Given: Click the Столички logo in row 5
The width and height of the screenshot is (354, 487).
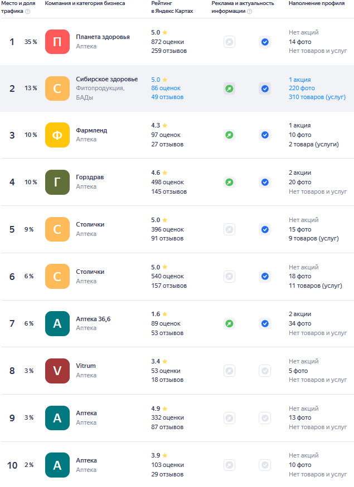Looking at the screenshot, I should pyautogui.click(x=57, y=229).
